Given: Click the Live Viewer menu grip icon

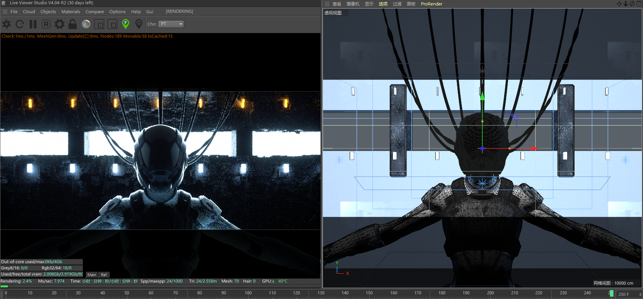Looking at the screenshot, I should (x=4, y=11).
